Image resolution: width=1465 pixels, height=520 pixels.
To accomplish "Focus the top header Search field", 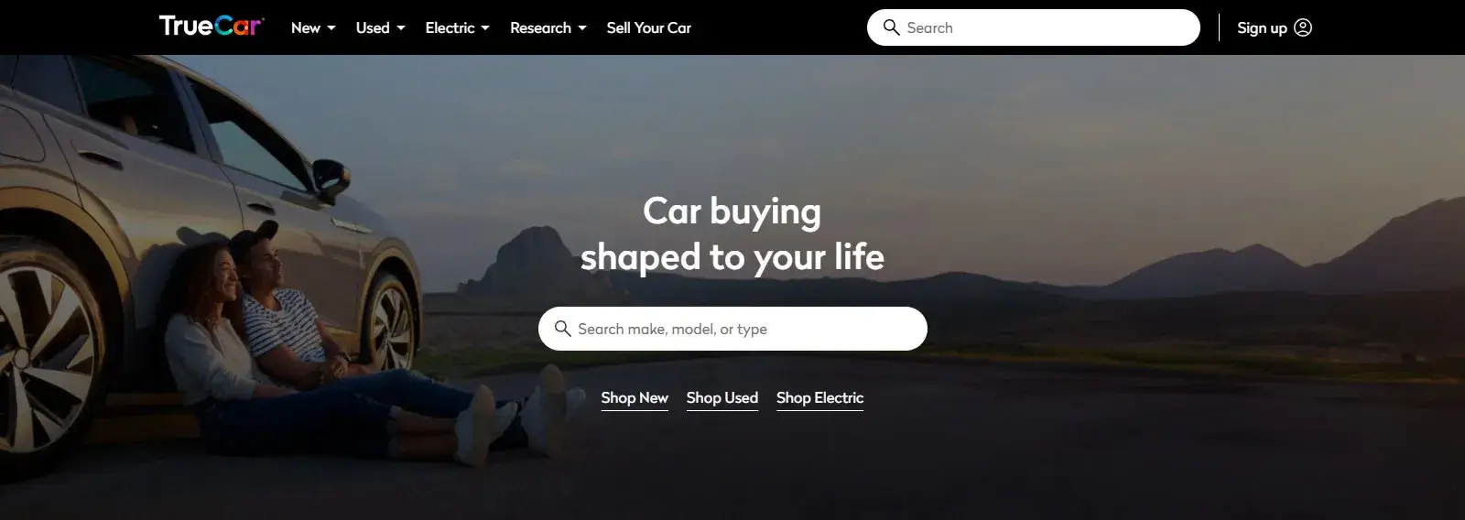I will point(1033,27).
